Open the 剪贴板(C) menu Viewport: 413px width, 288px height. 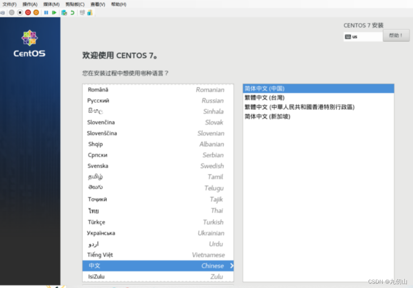click(x=75, y=4)
